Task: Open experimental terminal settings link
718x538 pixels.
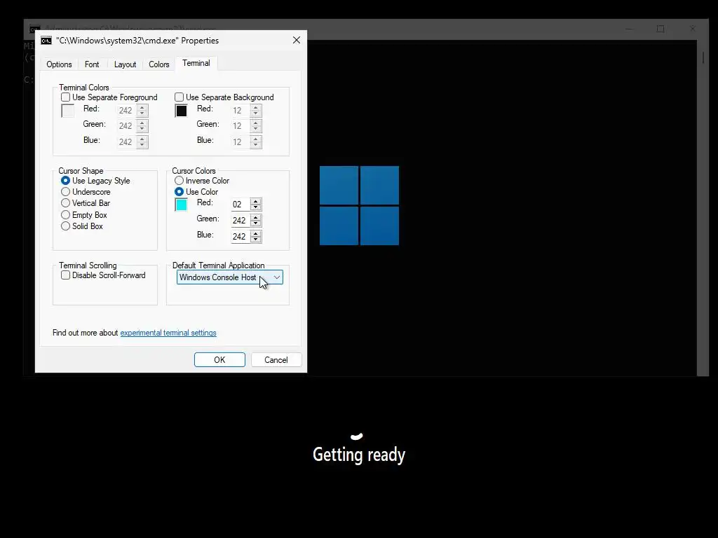Action: pyautogui.click(x=168, y=333)
